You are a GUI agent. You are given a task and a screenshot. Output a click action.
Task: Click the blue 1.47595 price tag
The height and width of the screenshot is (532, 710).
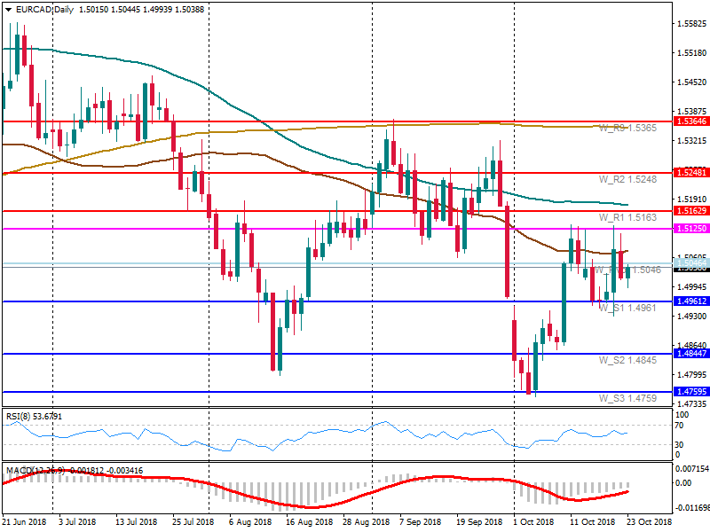(690, 392)
